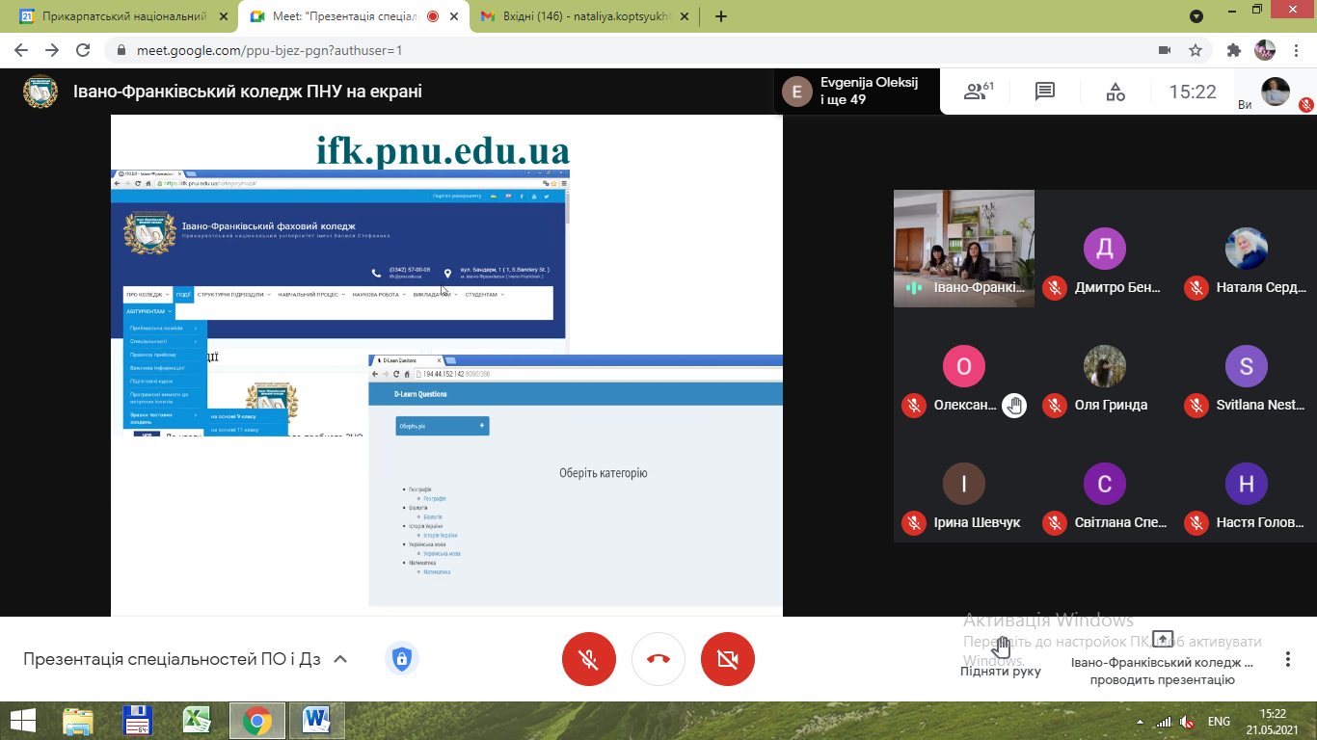Open the three-dot more options menu
The width and height of the screenshot is (1317, 740).
[x=1287, y=659]
